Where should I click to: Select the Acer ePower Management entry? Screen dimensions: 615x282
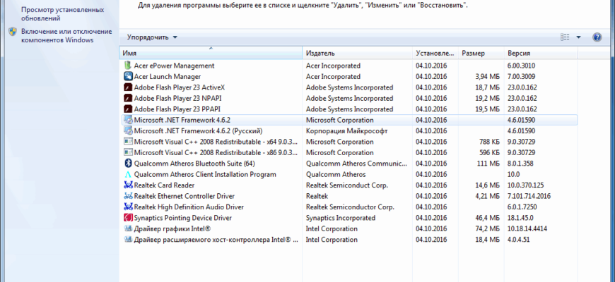(349, 66)
